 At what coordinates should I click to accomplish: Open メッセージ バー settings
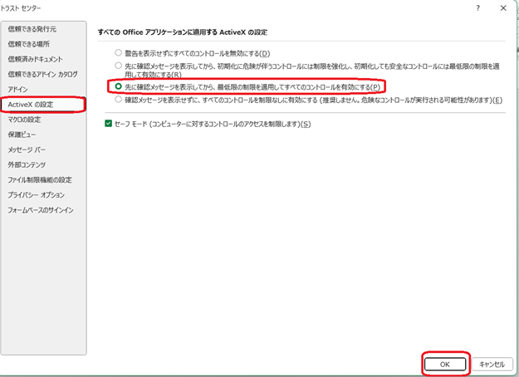click(x=27, y=149)
